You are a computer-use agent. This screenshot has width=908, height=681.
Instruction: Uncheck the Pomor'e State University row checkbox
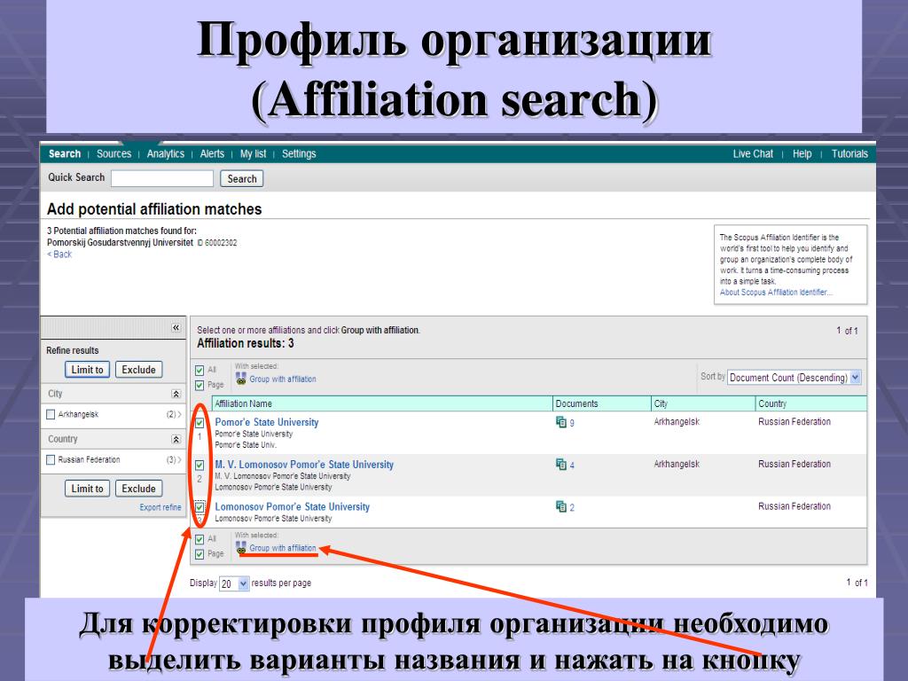click(200, 423)
